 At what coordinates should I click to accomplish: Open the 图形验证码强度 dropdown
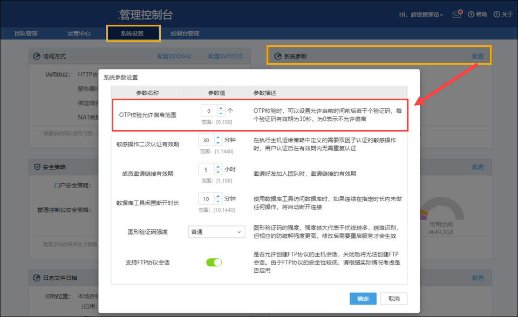[216, 232]
